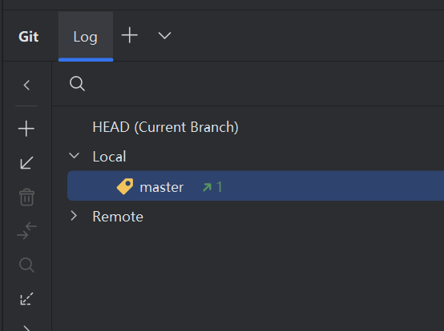Hide the branches pane with left chevron

tap(26, 85)
